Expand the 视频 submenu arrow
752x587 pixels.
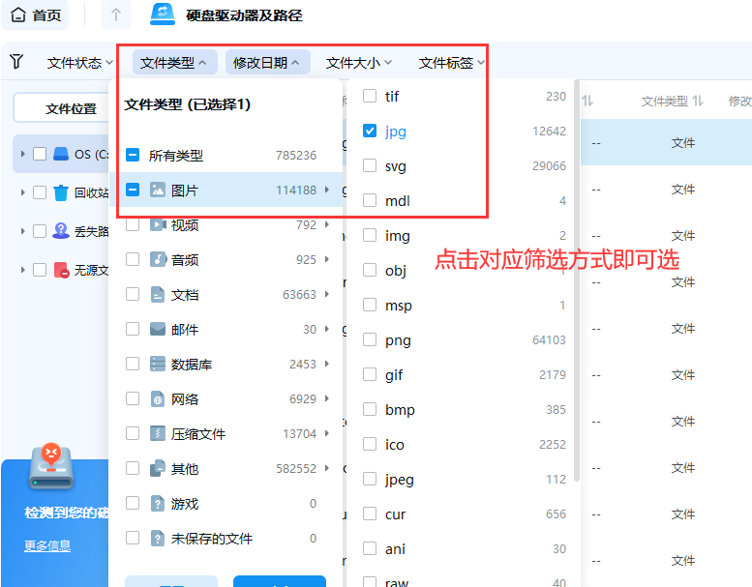pos(326,224)
